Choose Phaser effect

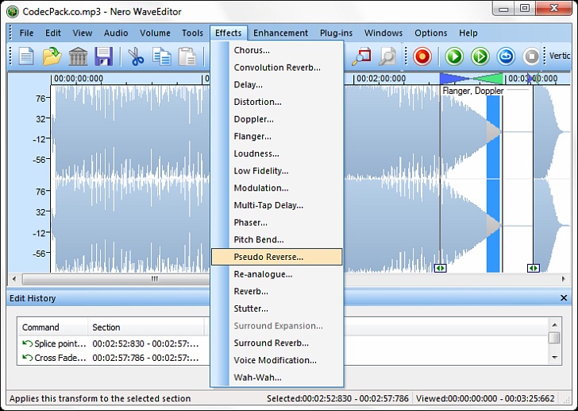(x=277, y=223)
